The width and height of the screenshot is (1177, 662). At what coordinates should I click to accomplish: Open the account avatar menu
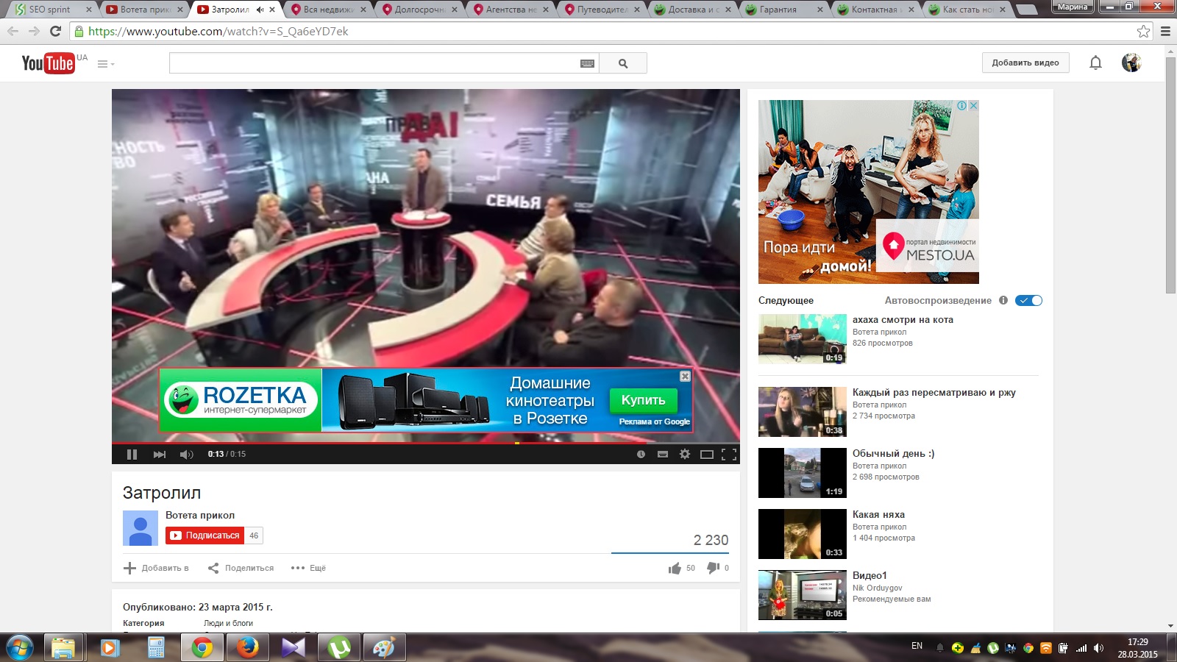point(1131,63)
